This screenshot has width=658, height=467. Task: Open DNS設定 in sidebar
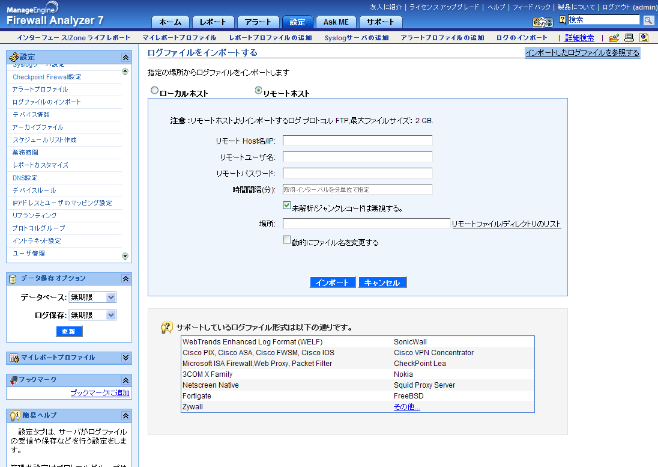[25, 178]
